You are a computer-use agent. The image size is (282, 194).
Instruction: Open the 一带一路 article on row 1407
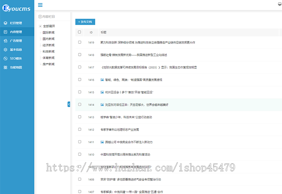[x=132, y=192]
